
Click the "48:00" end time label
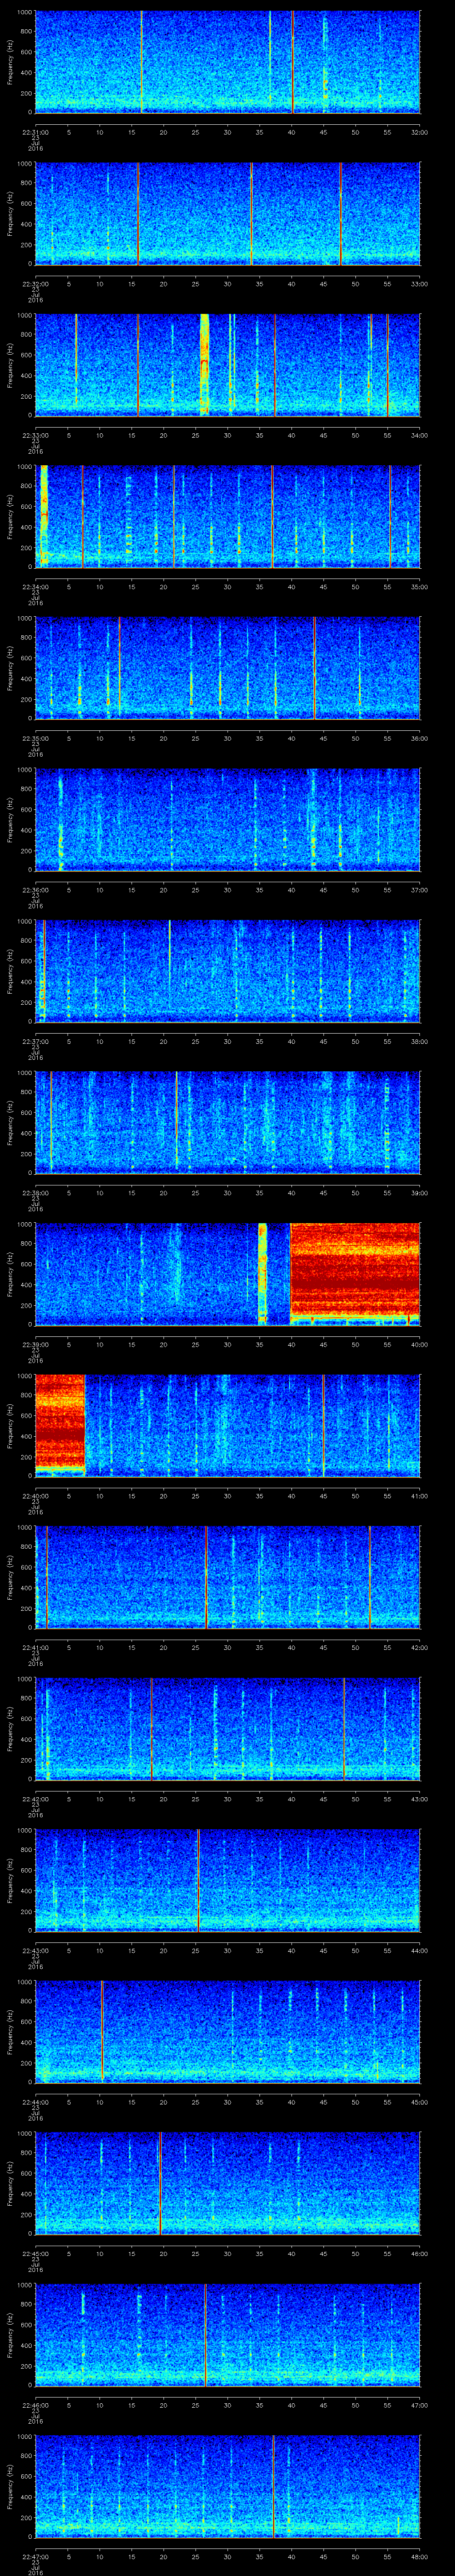(419, 2556)
